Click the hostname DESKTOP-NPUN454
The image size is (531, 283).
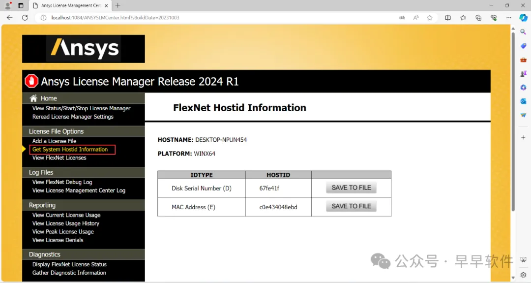[221, 140]
